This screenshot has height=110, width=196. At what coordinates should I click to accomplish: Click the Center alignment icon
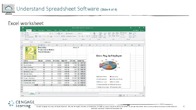pos(57,36)
